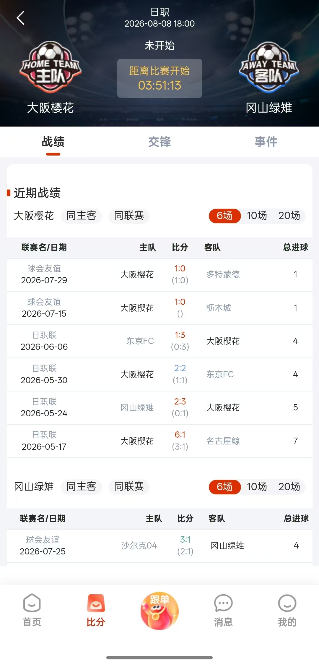The height and width of the screenshot is (665, 319).
Task: Tap away team name 冈山绿雉 in header
Action: tap(269, 108)
